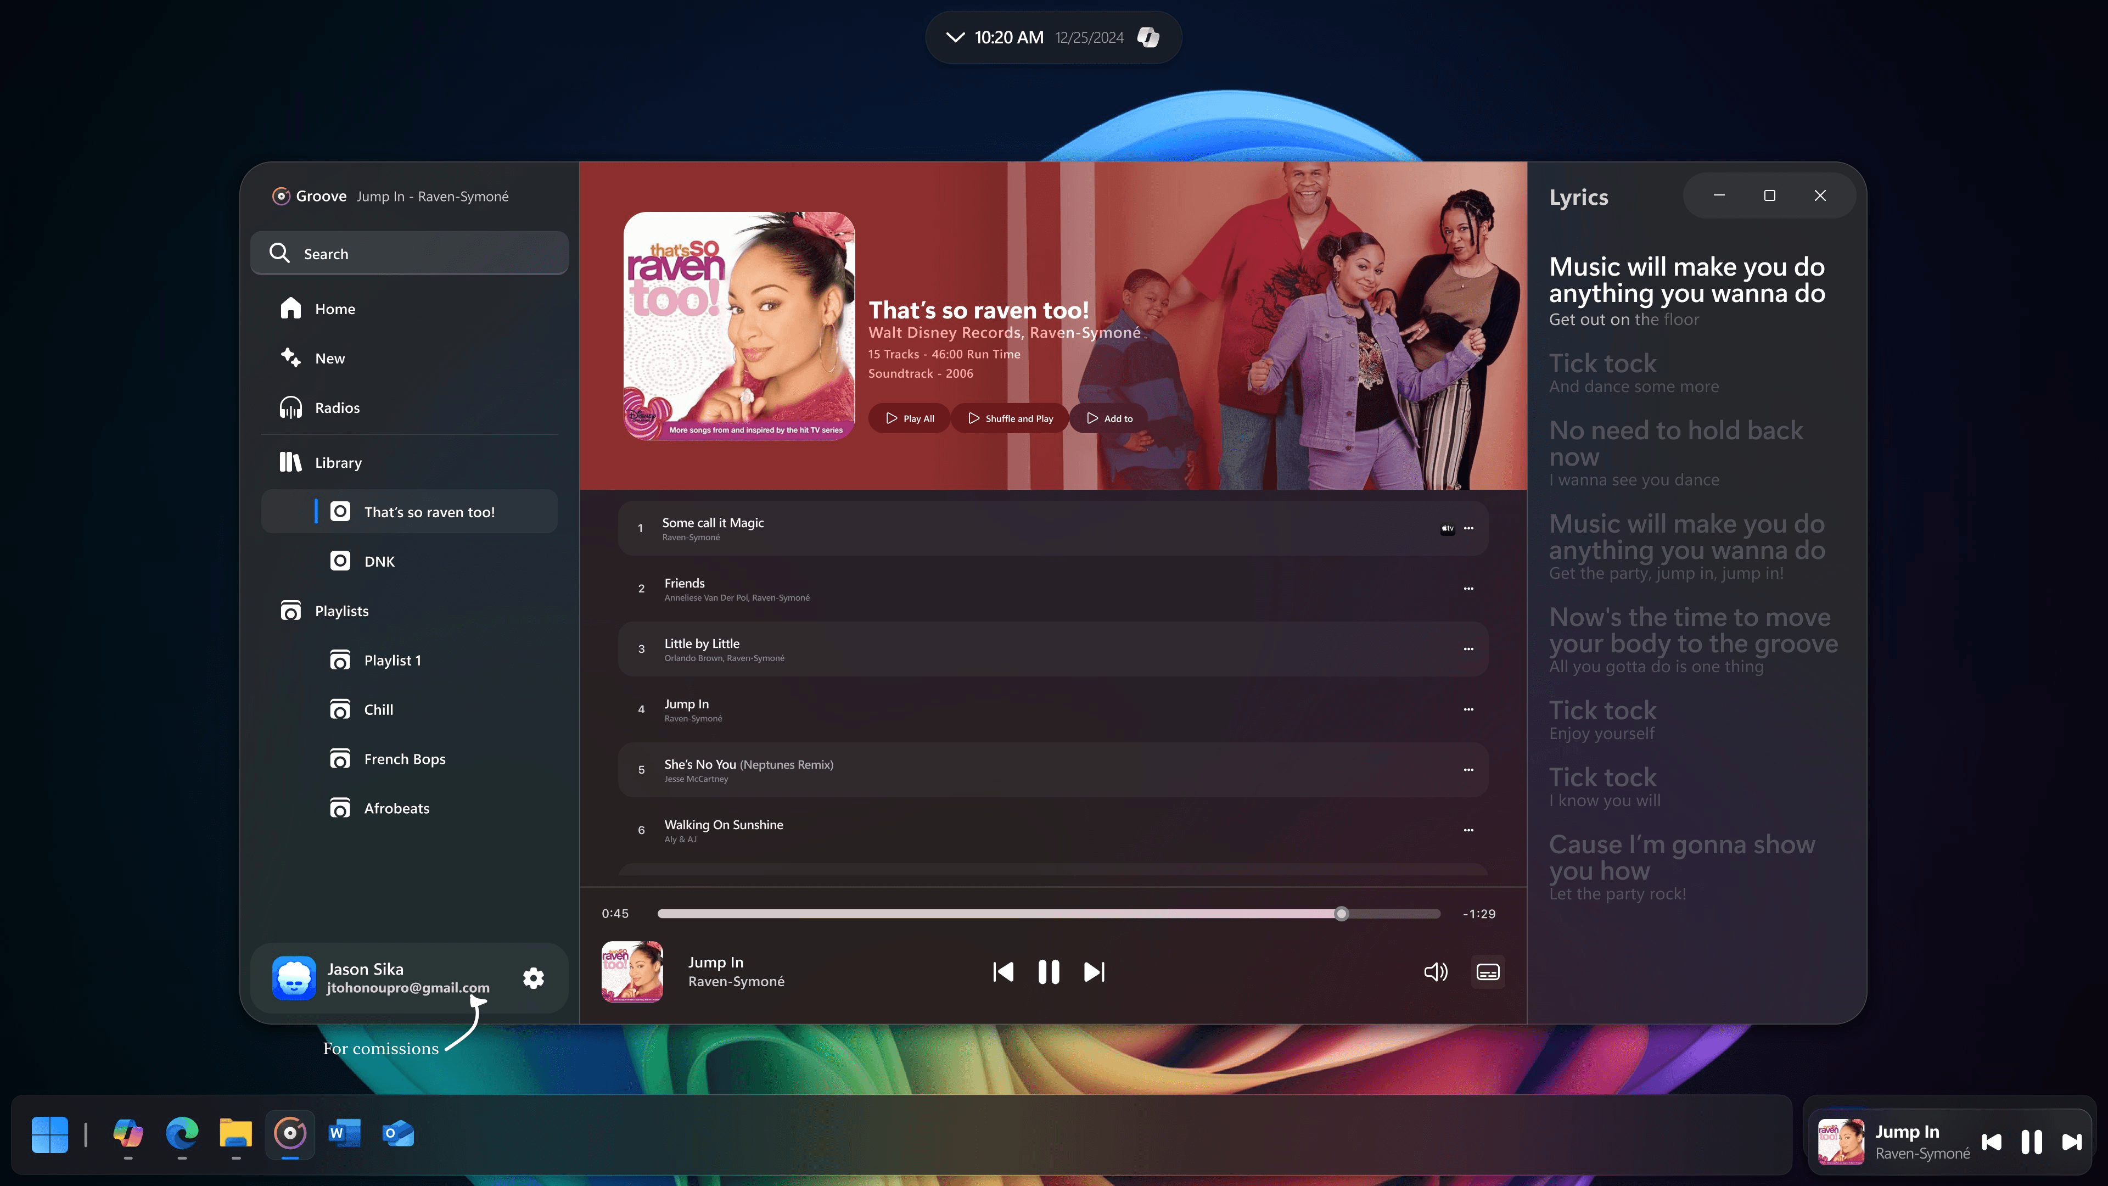
Task: Skip to previous track in Groove player
Action: pyautogui.click(x=1003, y=971)
